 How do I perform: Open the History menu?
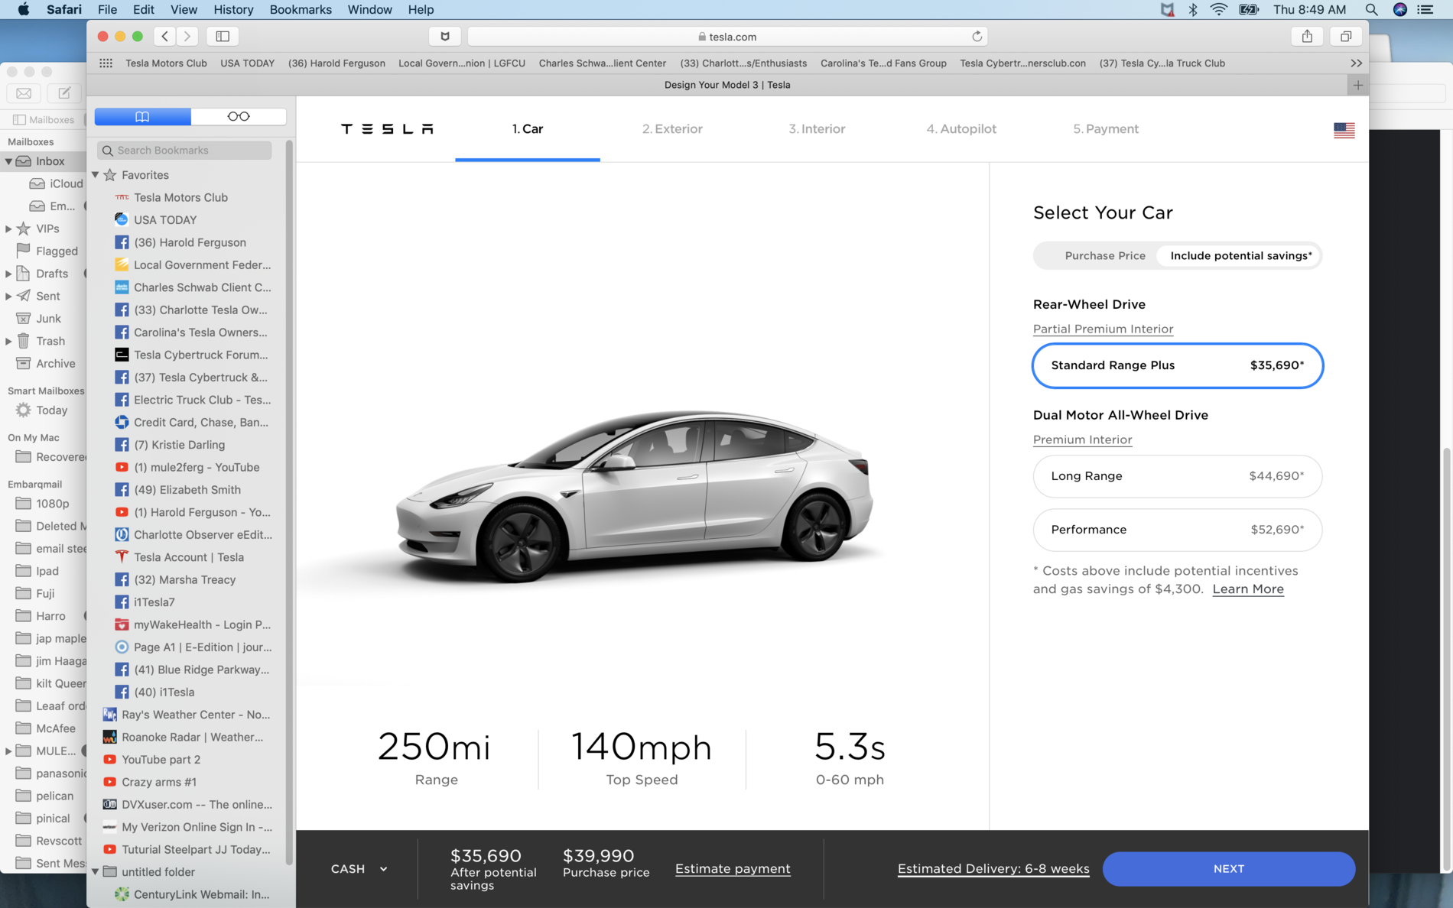tap(233, 9)
